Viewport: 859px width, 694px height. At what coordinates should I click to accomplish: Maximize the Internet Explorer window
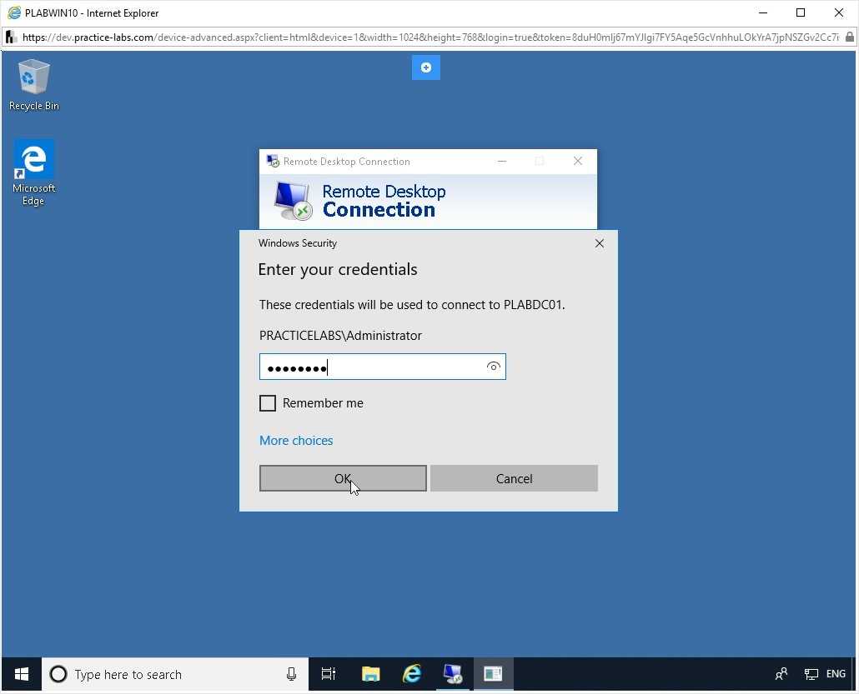tap(801, 12)
